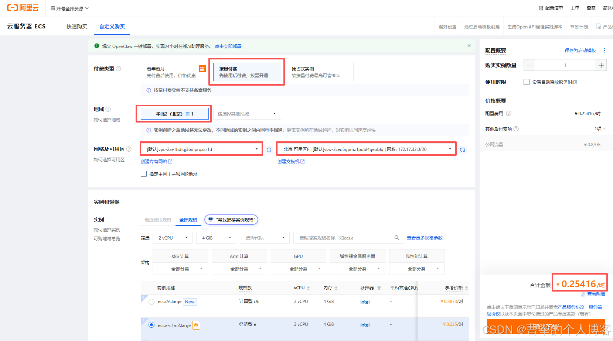Enable 设置自动释放服务时间 checkbox

pos(527,82)
